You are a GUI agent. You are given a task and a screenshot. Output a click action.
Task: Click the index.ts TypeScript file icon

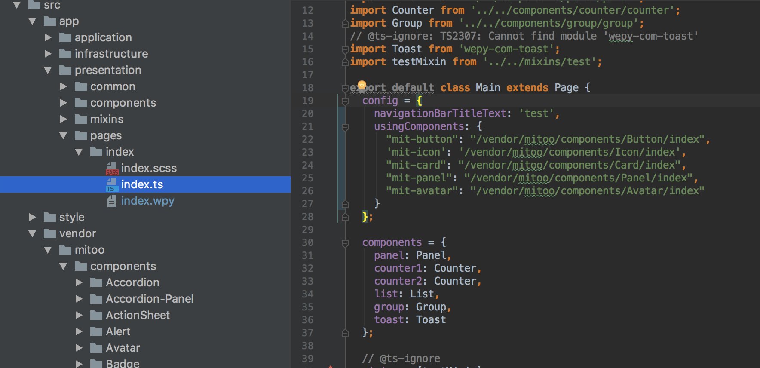point(112,184)
